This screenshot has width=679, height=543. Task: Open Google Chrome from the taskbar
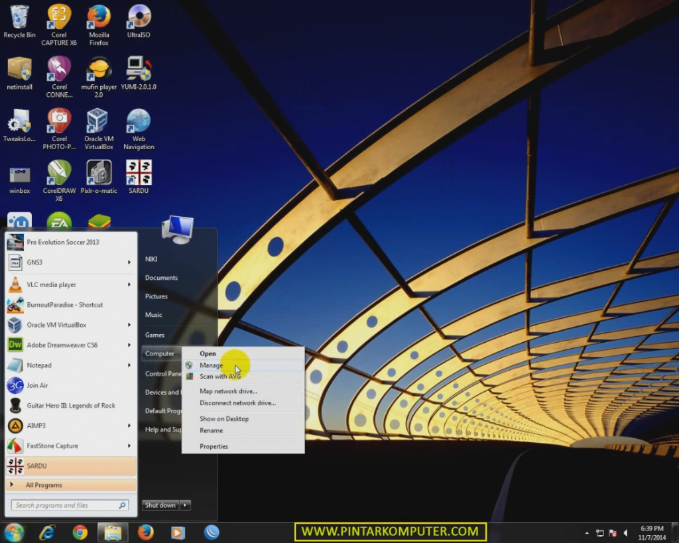point(80,532)
